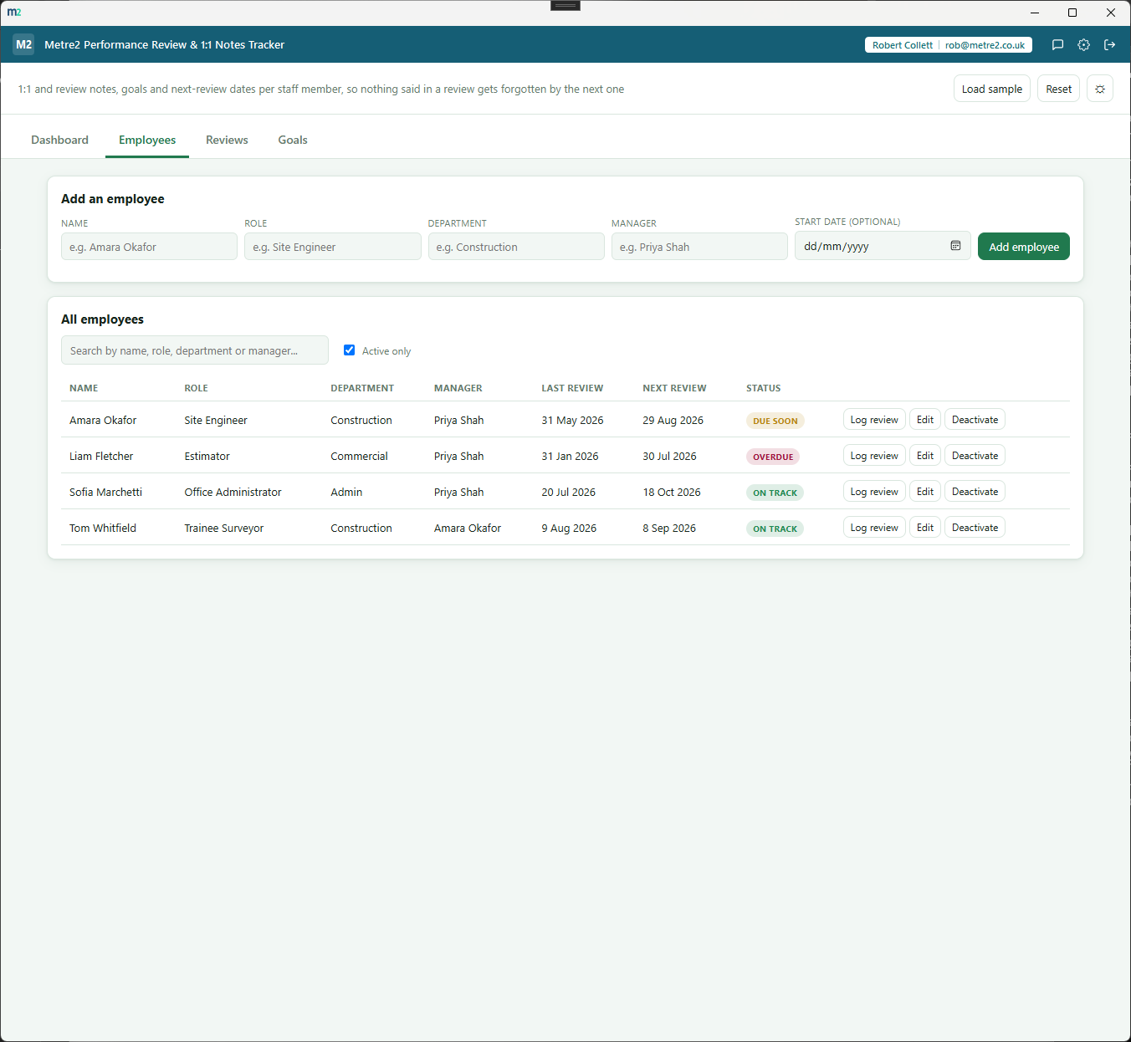Deactivate Sofia Marchetti

[x=975, y=492]
